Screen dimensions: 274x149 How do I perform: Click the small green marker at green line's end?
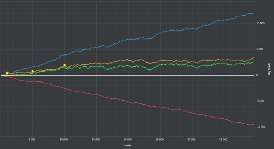click(x=253, y=60)
